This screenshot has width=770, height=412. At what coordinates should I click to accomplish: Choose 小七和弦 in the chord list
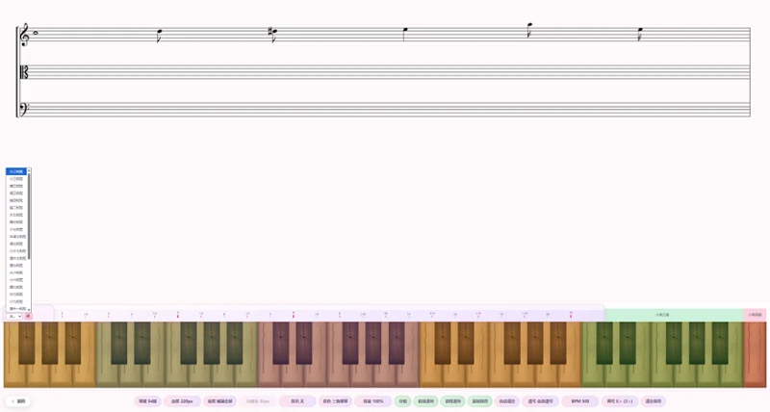(16, 229)
